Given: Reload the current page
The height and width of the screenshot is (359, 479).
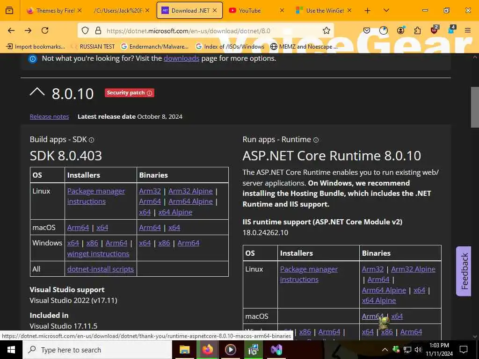Looking at the screenshot, I should pos(45,30).
